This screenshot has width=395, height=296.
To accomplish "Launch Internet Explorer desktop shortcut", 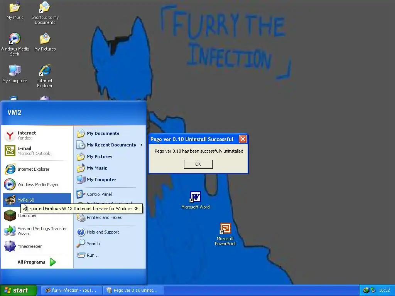I will (45, 76).
